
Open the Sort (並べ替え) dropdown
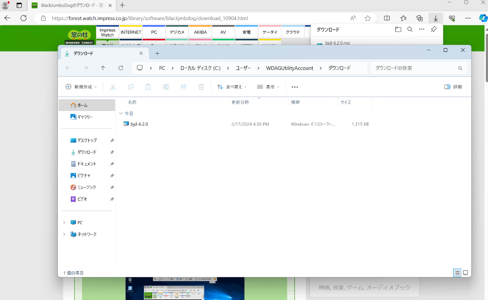coord(232,87)
